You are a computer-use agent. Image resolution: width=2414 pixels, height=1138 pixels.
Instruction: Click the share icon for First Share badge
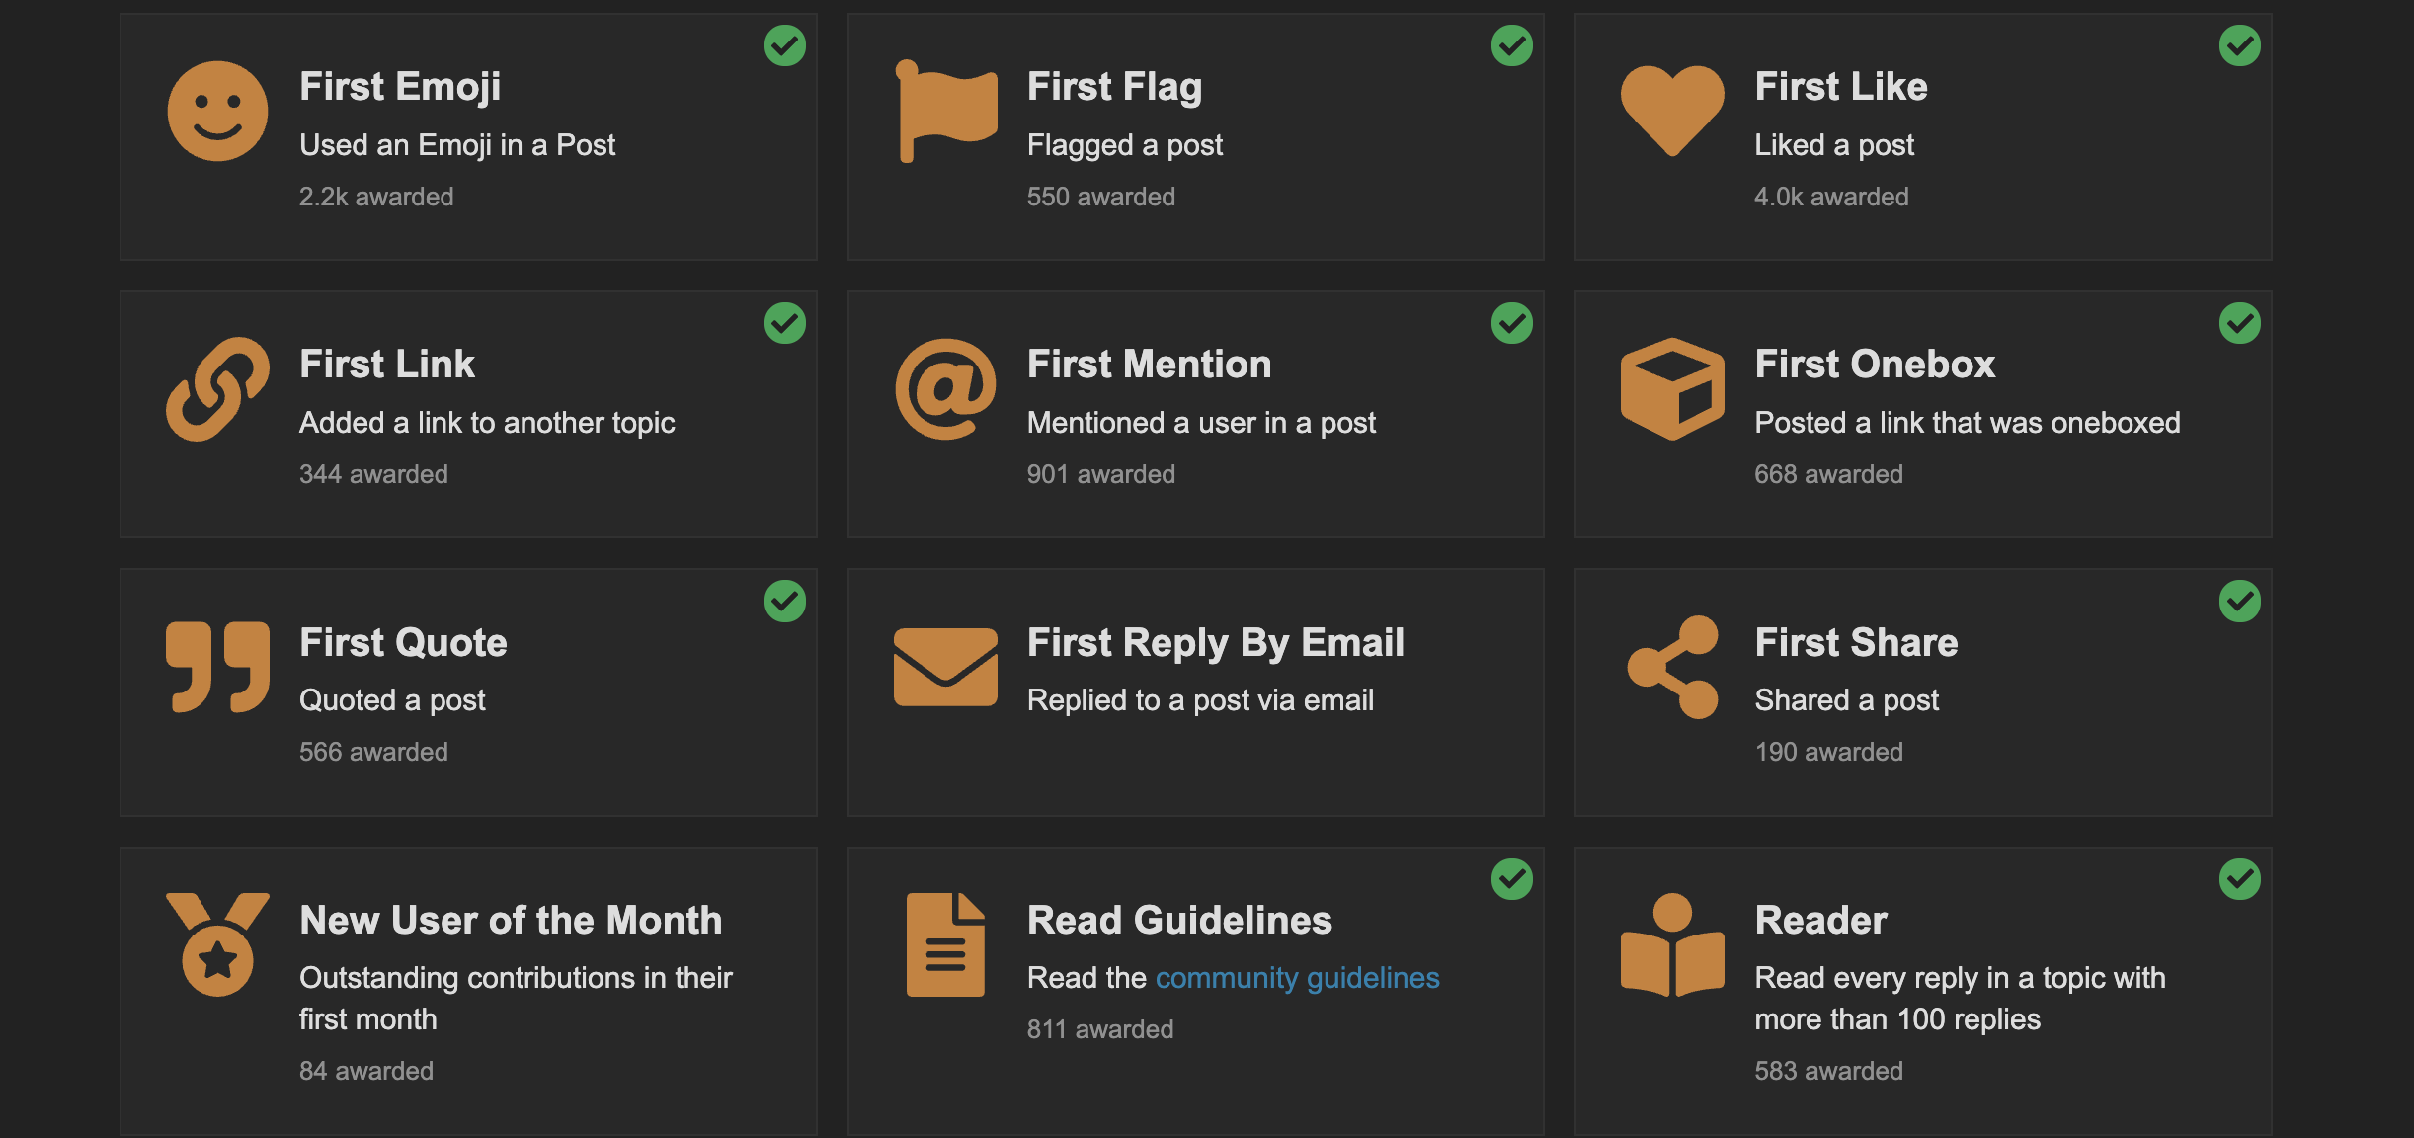coord(1674,666)
